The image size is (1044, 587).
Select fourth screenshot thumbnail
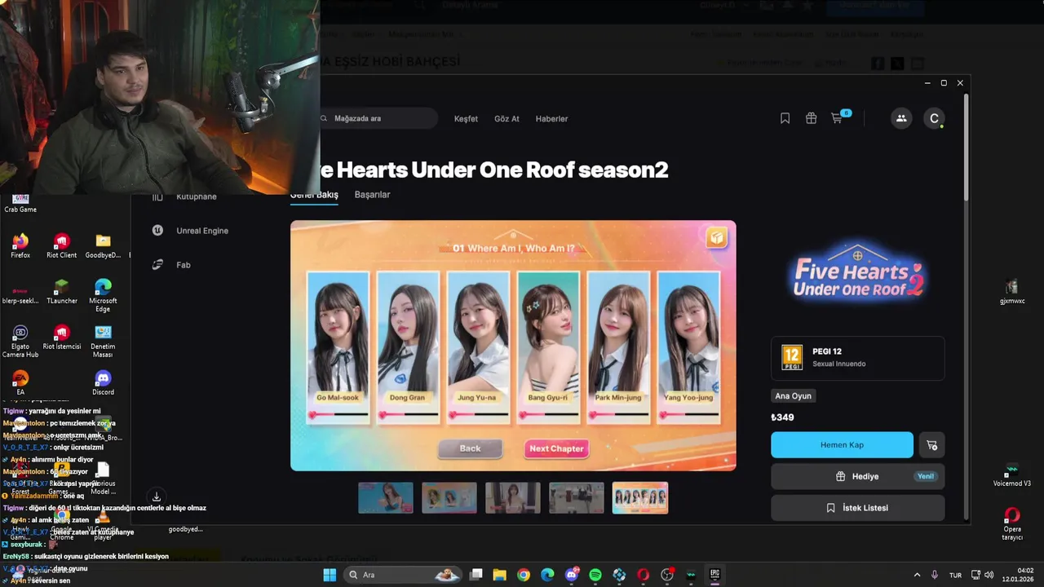(577, 498)
